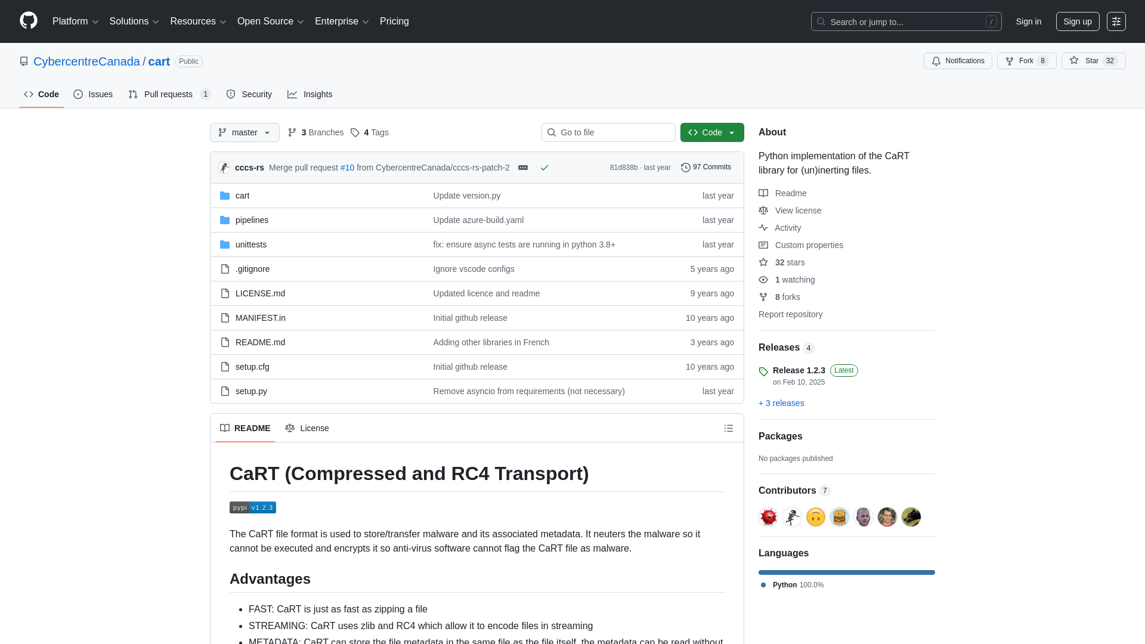The image size is (1145, 644).
Task: Open the first contributor avatar
Action: [768, 517]
